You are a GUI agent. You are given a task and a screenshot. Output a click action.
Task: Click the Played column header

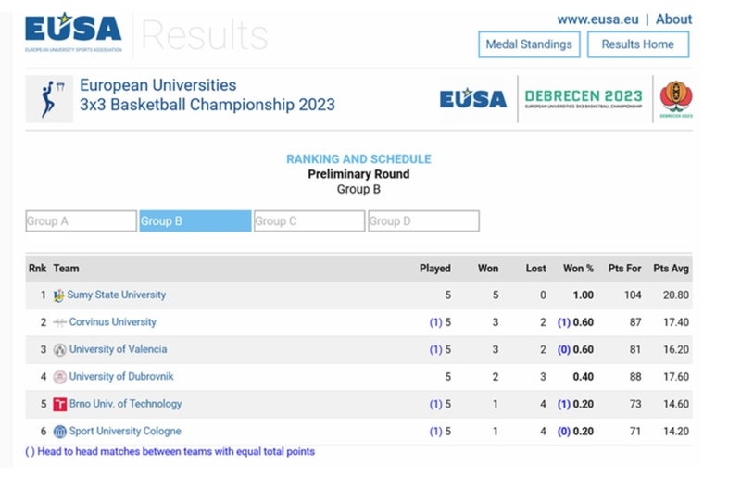tap(434, 269)
